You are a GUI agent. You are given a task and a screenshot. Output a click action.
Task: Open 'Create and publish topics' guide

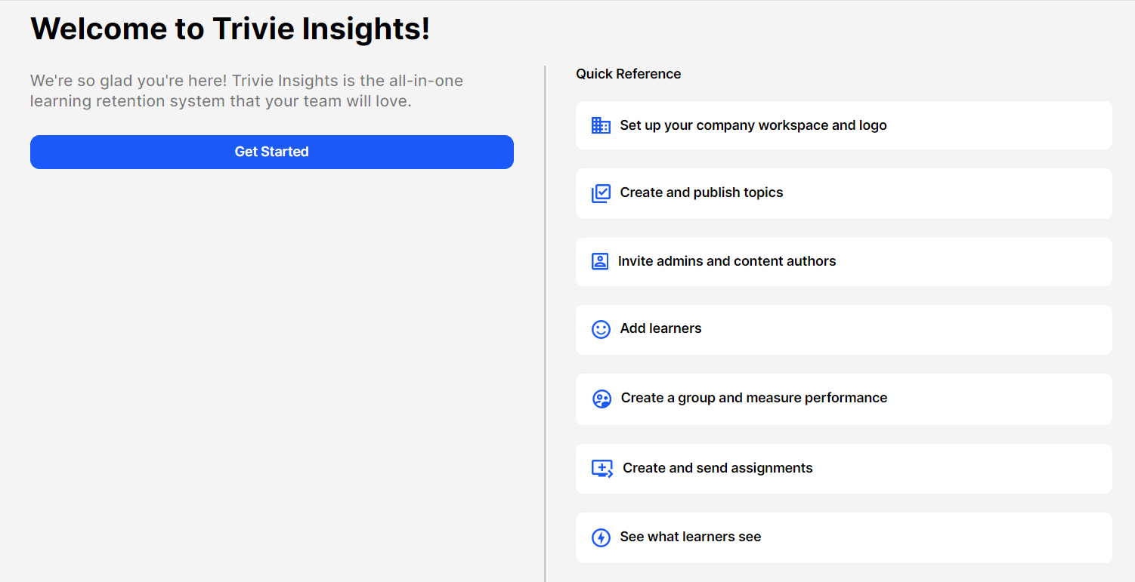coord(701,192)
